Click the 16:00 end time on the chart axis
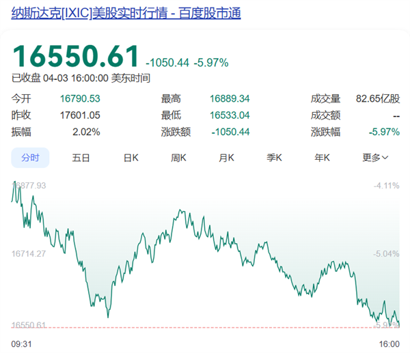Screen dimensions: 410x353 pyautogui.click(x=388, y=343)
